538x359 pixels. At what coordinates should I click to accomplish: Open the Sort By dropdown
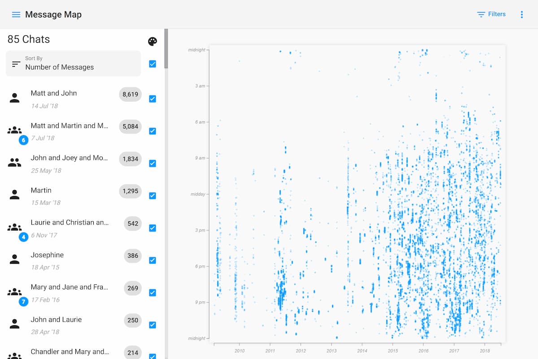click(x=73, y=63)
